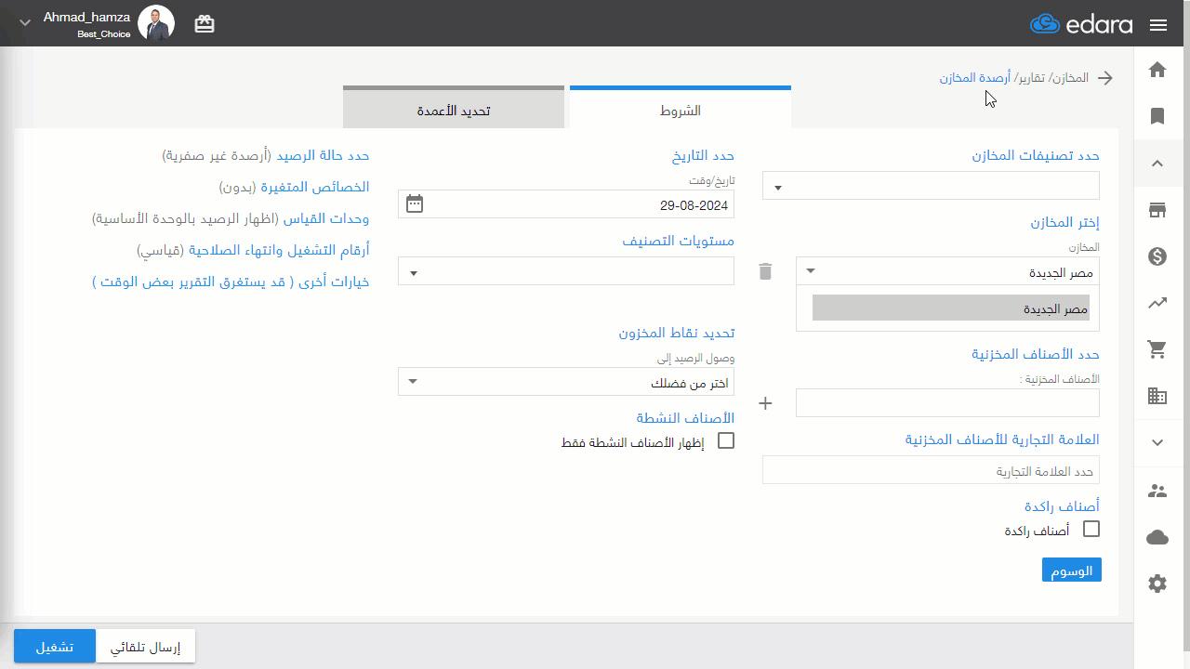Open the وصول الرصيد إلى dropdown
Image resolution: width=1190 pixels, height=669 pixels.
tap(566, 382)
